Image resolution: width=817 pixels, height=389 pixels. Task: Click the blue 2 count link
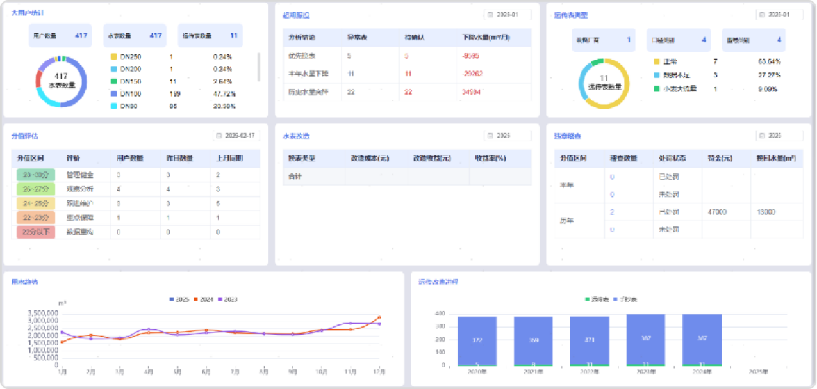(612, 212)
